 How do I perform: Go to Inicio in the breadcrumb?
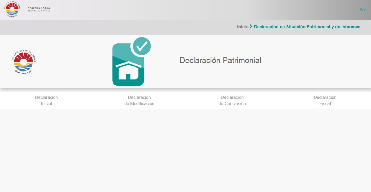point(242,27)
